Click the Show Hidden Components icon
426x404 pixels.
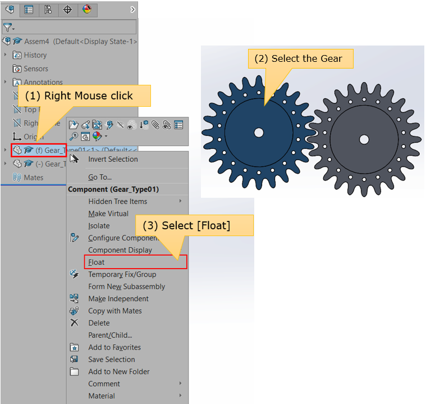132,125
